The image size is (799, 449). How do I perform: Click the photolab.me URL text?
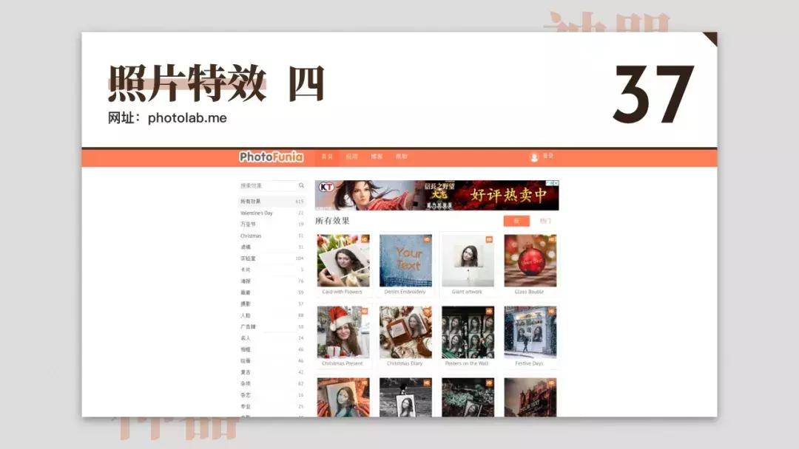187,118
